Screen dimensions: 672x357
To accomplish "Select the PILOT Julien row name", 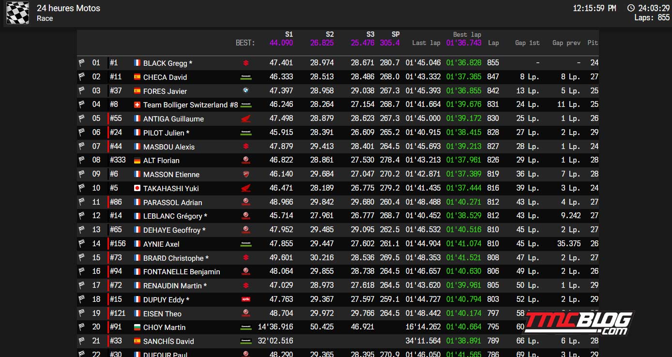I will tap(166, 133).
